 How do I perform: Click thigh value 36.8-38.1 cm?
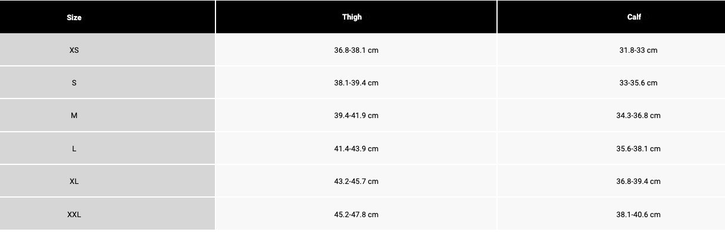click(x=356, y=50)
